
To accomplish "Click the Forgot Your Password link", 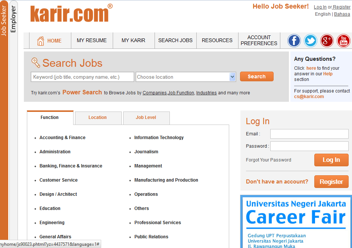I will (x=268, y=160).
